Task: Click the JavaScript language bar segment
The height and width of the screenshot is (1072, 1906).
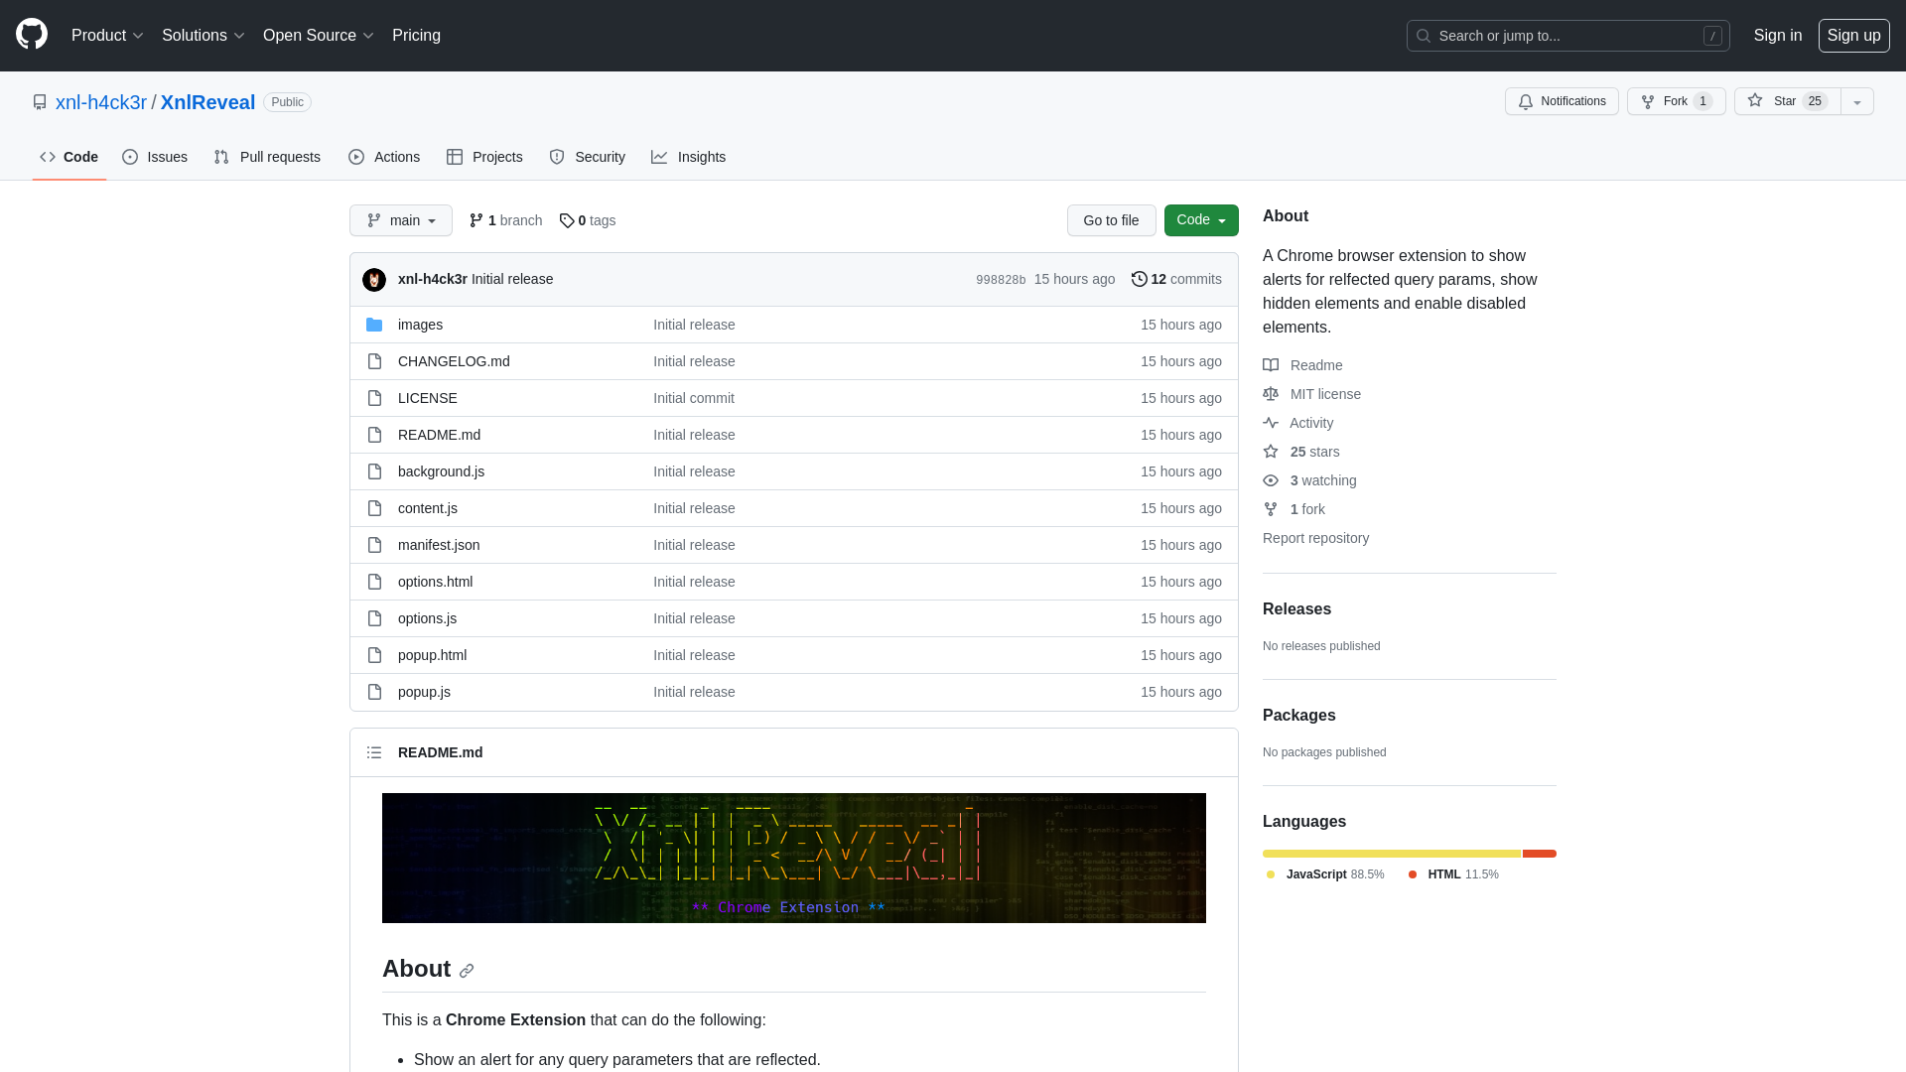Action: 1392,854
